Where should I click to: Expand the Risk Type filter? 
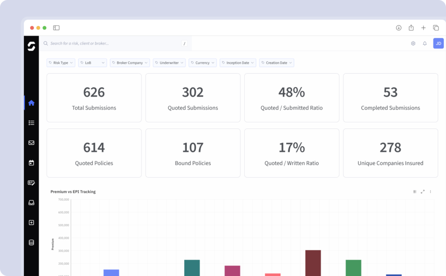click(x=61, y=63)
